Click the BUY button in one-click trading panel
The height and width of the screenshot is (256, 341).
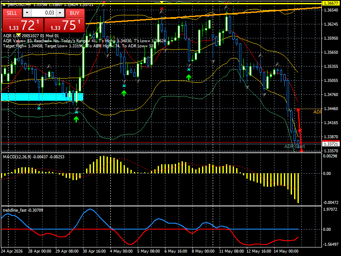[x=75, y=13]
